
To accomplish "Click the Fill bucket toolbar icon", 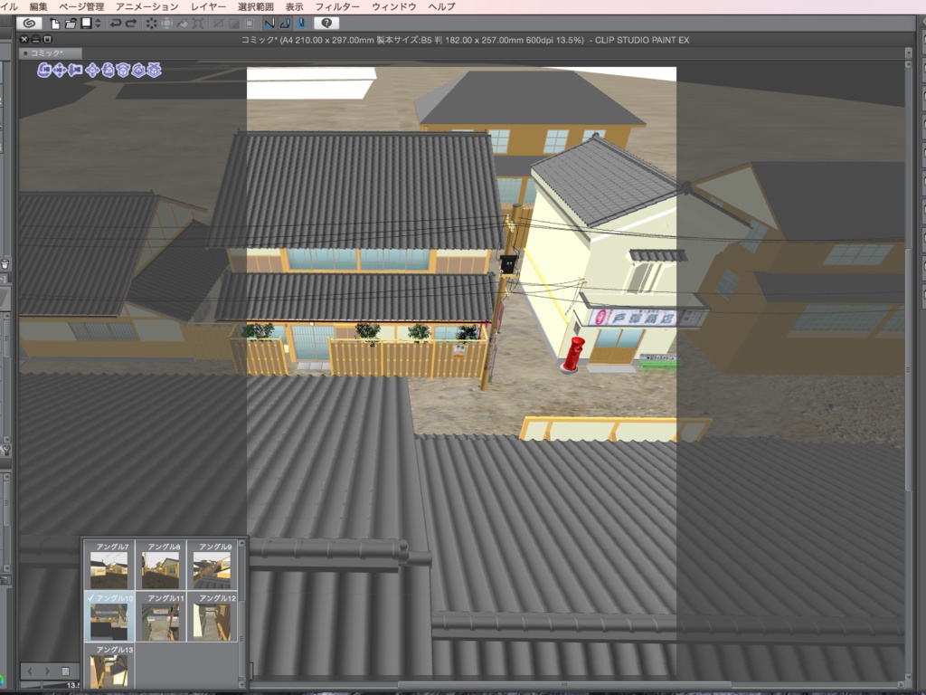I will click(183, 24).
